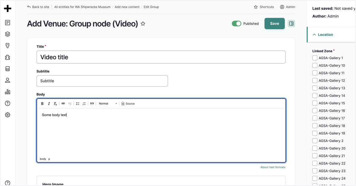Viewport: 356px width, 186px height.
Task: Check the AGSA-Gallery 2 zone
Action: coord(315,141)
